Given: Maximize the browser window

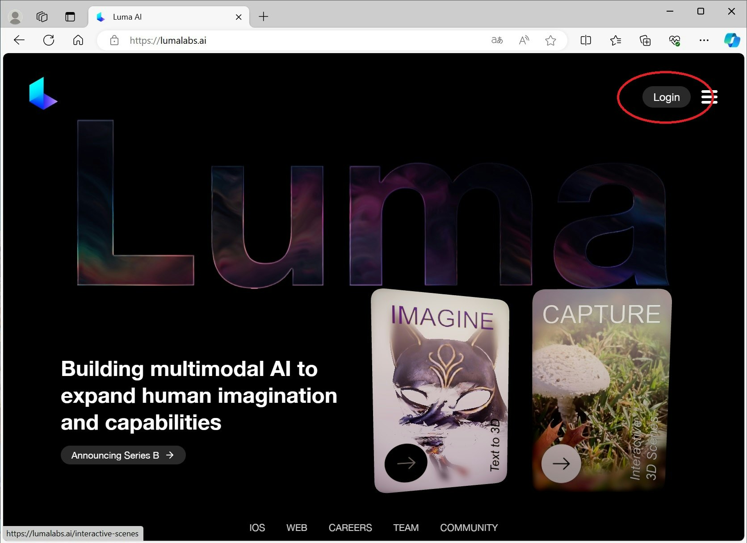Looking at the screenshot, I should click(x=701, y=11).
